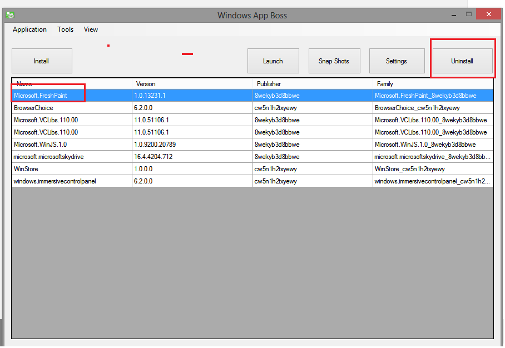The image size is (505, 348).
Task: Select the microsoft.microsoftskydrive name cell
Action: 72,157
